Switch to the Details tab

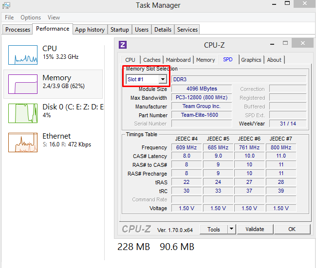coord(163,30)
